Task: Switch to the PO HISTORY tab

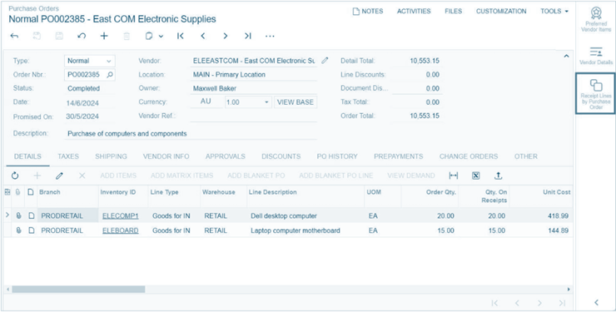Action: [337, 156]
